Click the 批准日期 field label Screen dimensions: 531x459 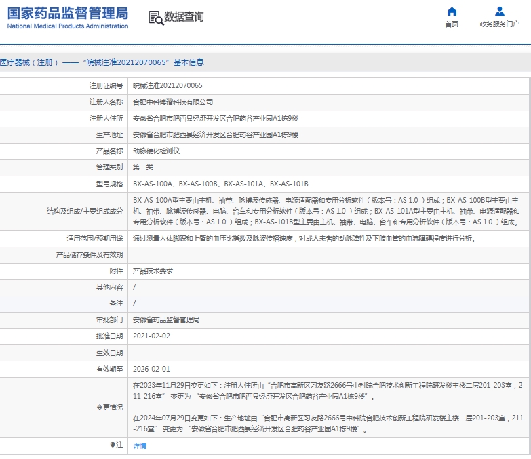click(x=109, y=336)
